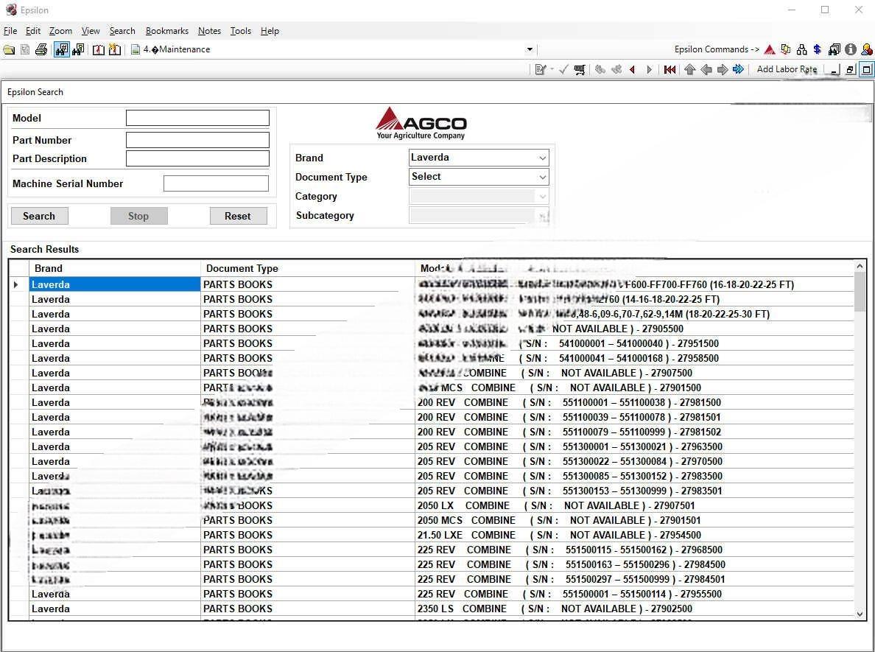
Task: Click the blue dollar sign icon
Action: (818, 49)
